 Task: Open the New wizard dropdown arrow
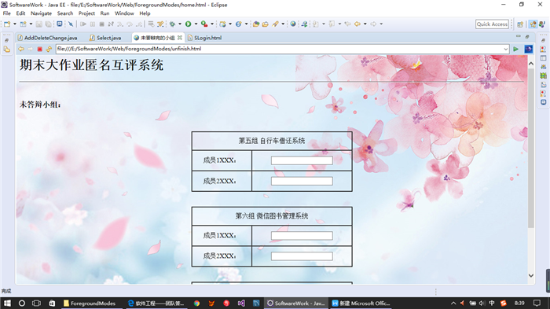(x=15, y=24)
